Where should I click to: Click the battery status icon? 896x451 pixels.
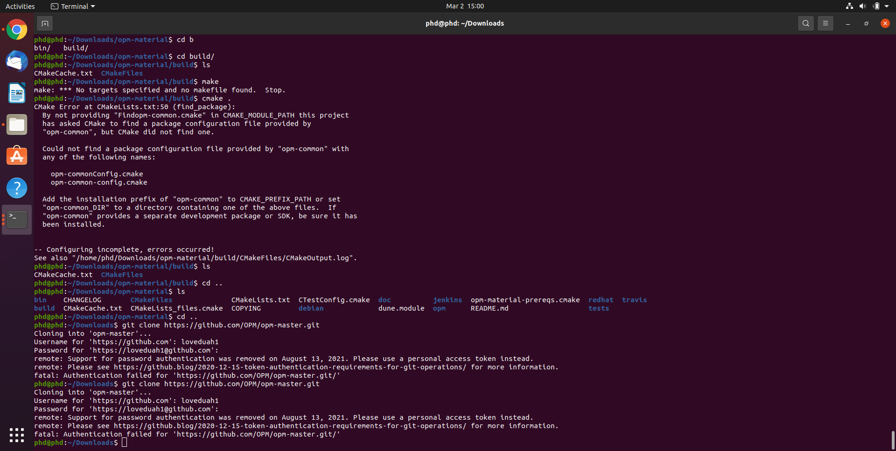pos(877,6)
